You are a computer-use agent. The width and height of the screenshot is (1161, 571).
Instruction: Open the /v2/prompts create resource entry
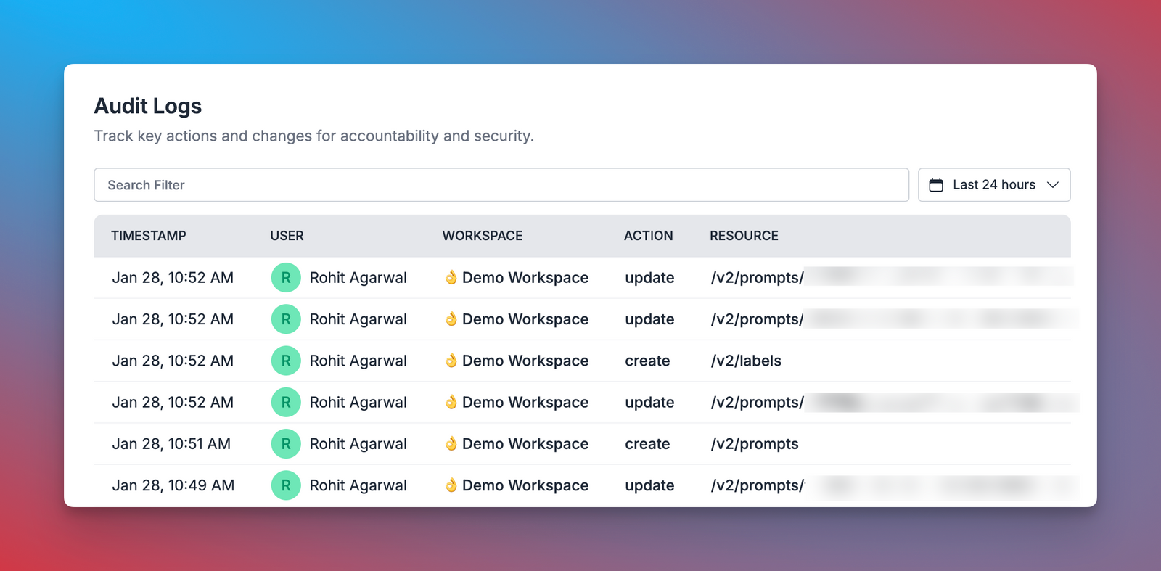[x=755, y=444]
